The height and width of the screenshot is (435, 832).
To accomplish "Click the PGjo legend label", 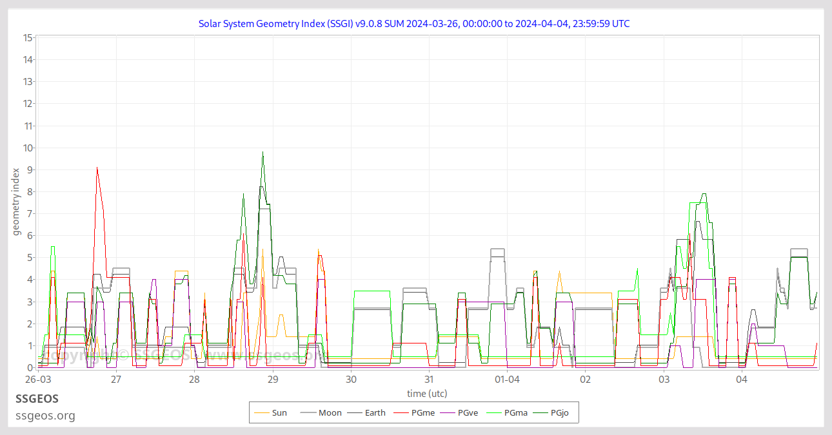I will tap(559, 412).
